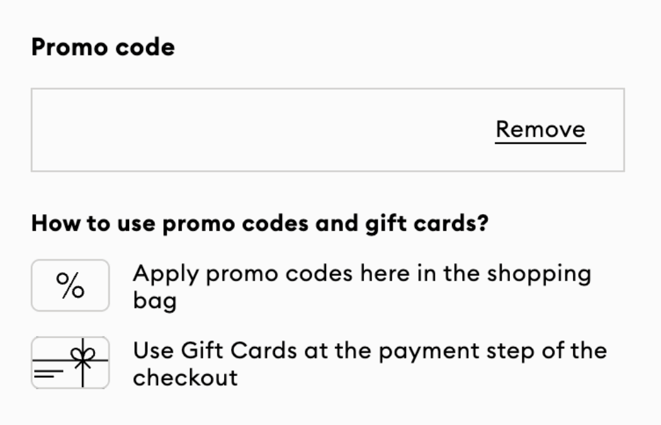Click the address lines on the gift card icon

48,373
